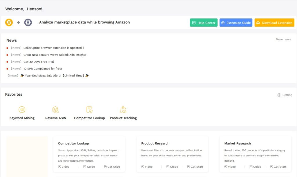Click the Favorites Setting gear icon

coord(279,95)
